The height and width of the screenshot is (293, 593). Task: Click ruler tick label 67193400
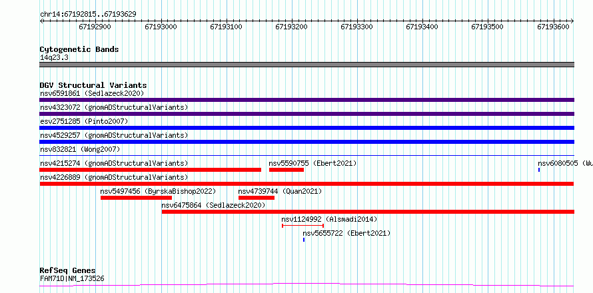pyautogui.click(x=422, y=27)
